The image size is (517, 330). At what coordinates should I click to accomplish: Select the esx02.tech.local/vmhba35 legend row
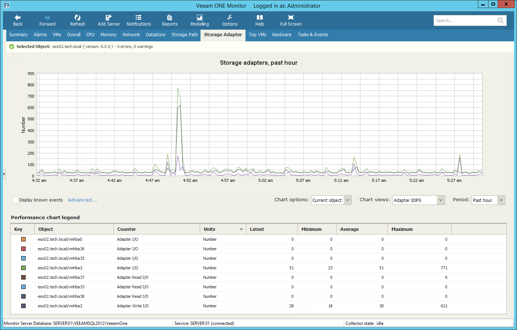point(258,258)
